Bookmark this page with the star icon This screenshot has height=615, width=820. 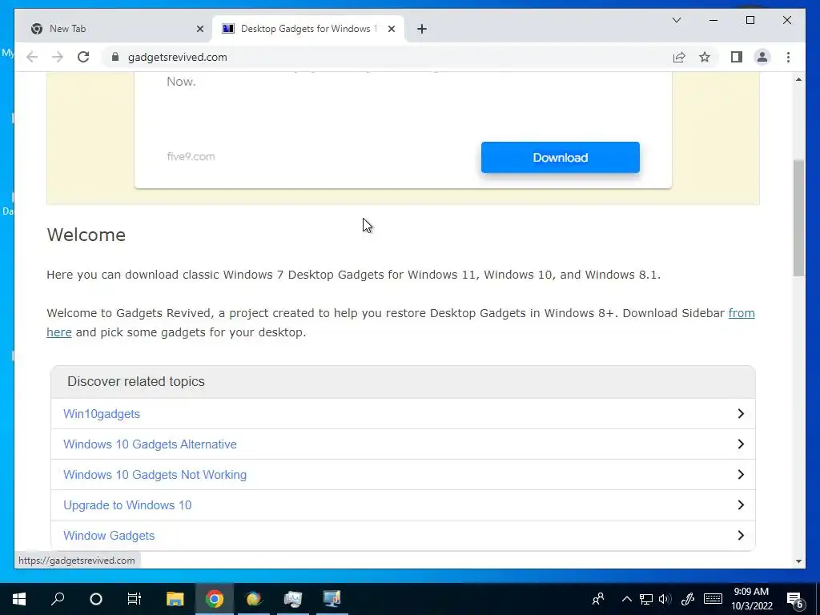tap(705, 57)
